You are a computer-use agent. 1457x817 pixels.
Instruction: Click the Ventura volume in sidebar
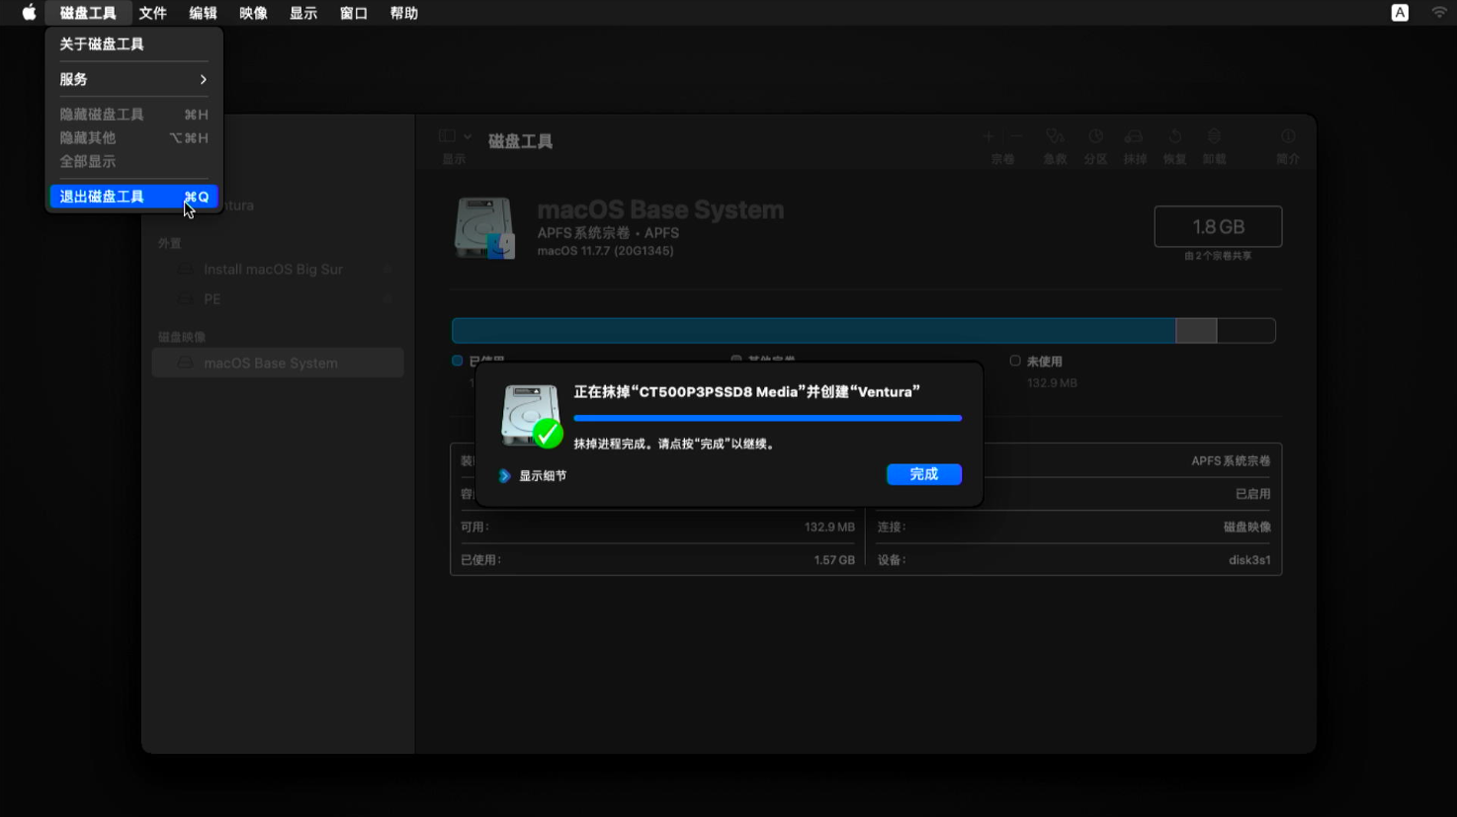click(278, 205)
